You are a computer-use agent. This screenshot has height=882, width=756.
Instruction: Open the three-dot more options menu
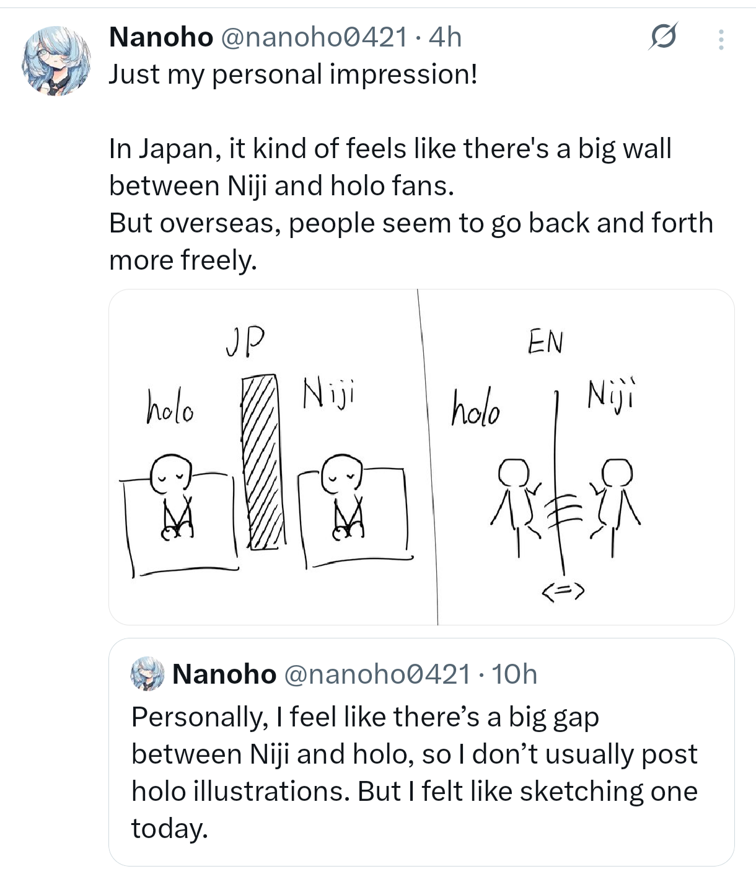[721, 39]
